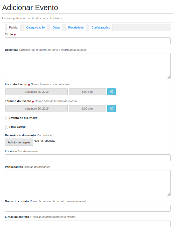175x230 pixels.
Task: Open the Datas tab
Action: pos(56,27)
